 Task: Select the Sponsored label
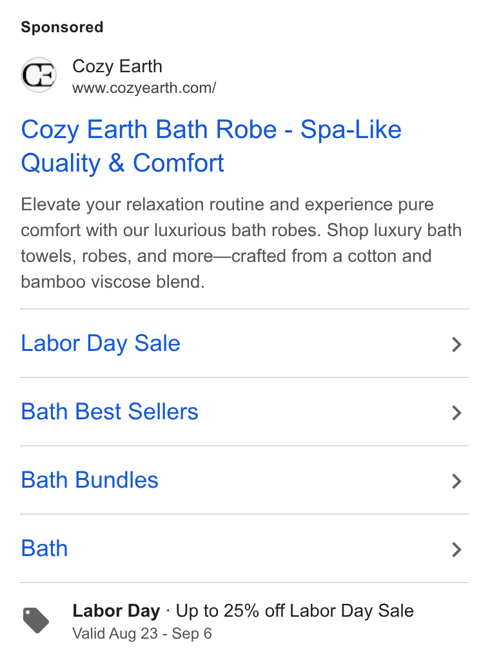[x=62, y=27]
